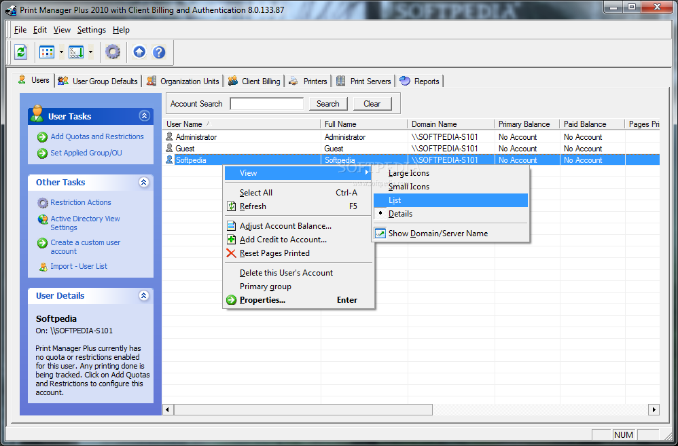Choose Delete this User's Account
This screenshot has width=678, height=446.
(x=298, y=273)
